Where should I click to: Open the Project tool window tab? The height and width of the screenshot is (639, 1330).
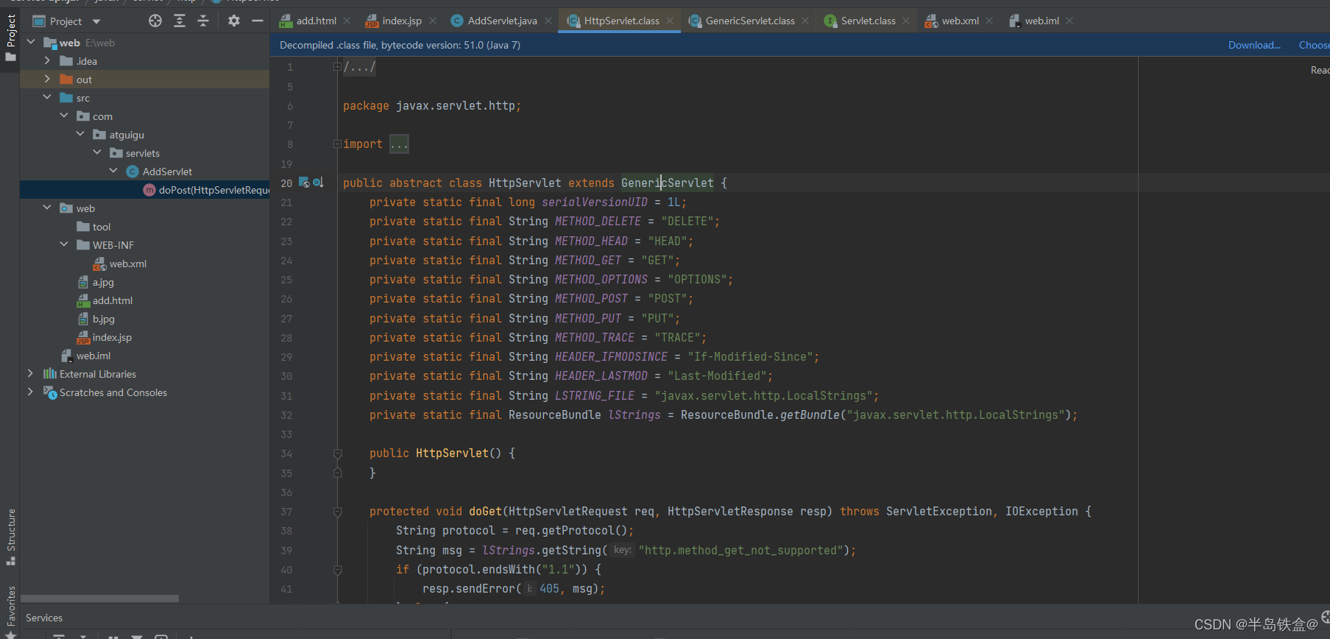pos(10,38)
